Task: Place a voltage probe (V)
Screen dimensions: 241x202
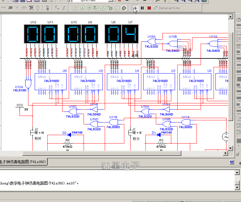Action: (x=75, y=8)
